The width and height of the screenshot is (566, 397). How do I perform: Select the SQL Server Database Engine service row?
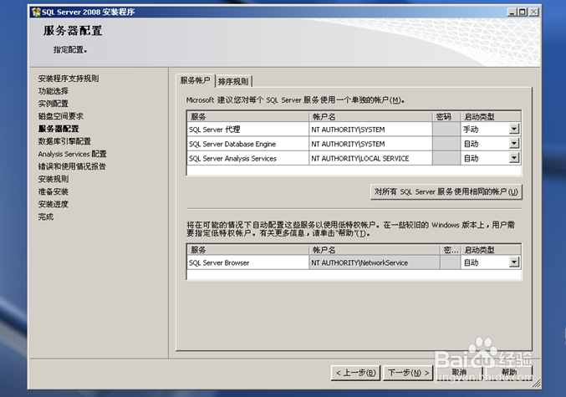247,144
